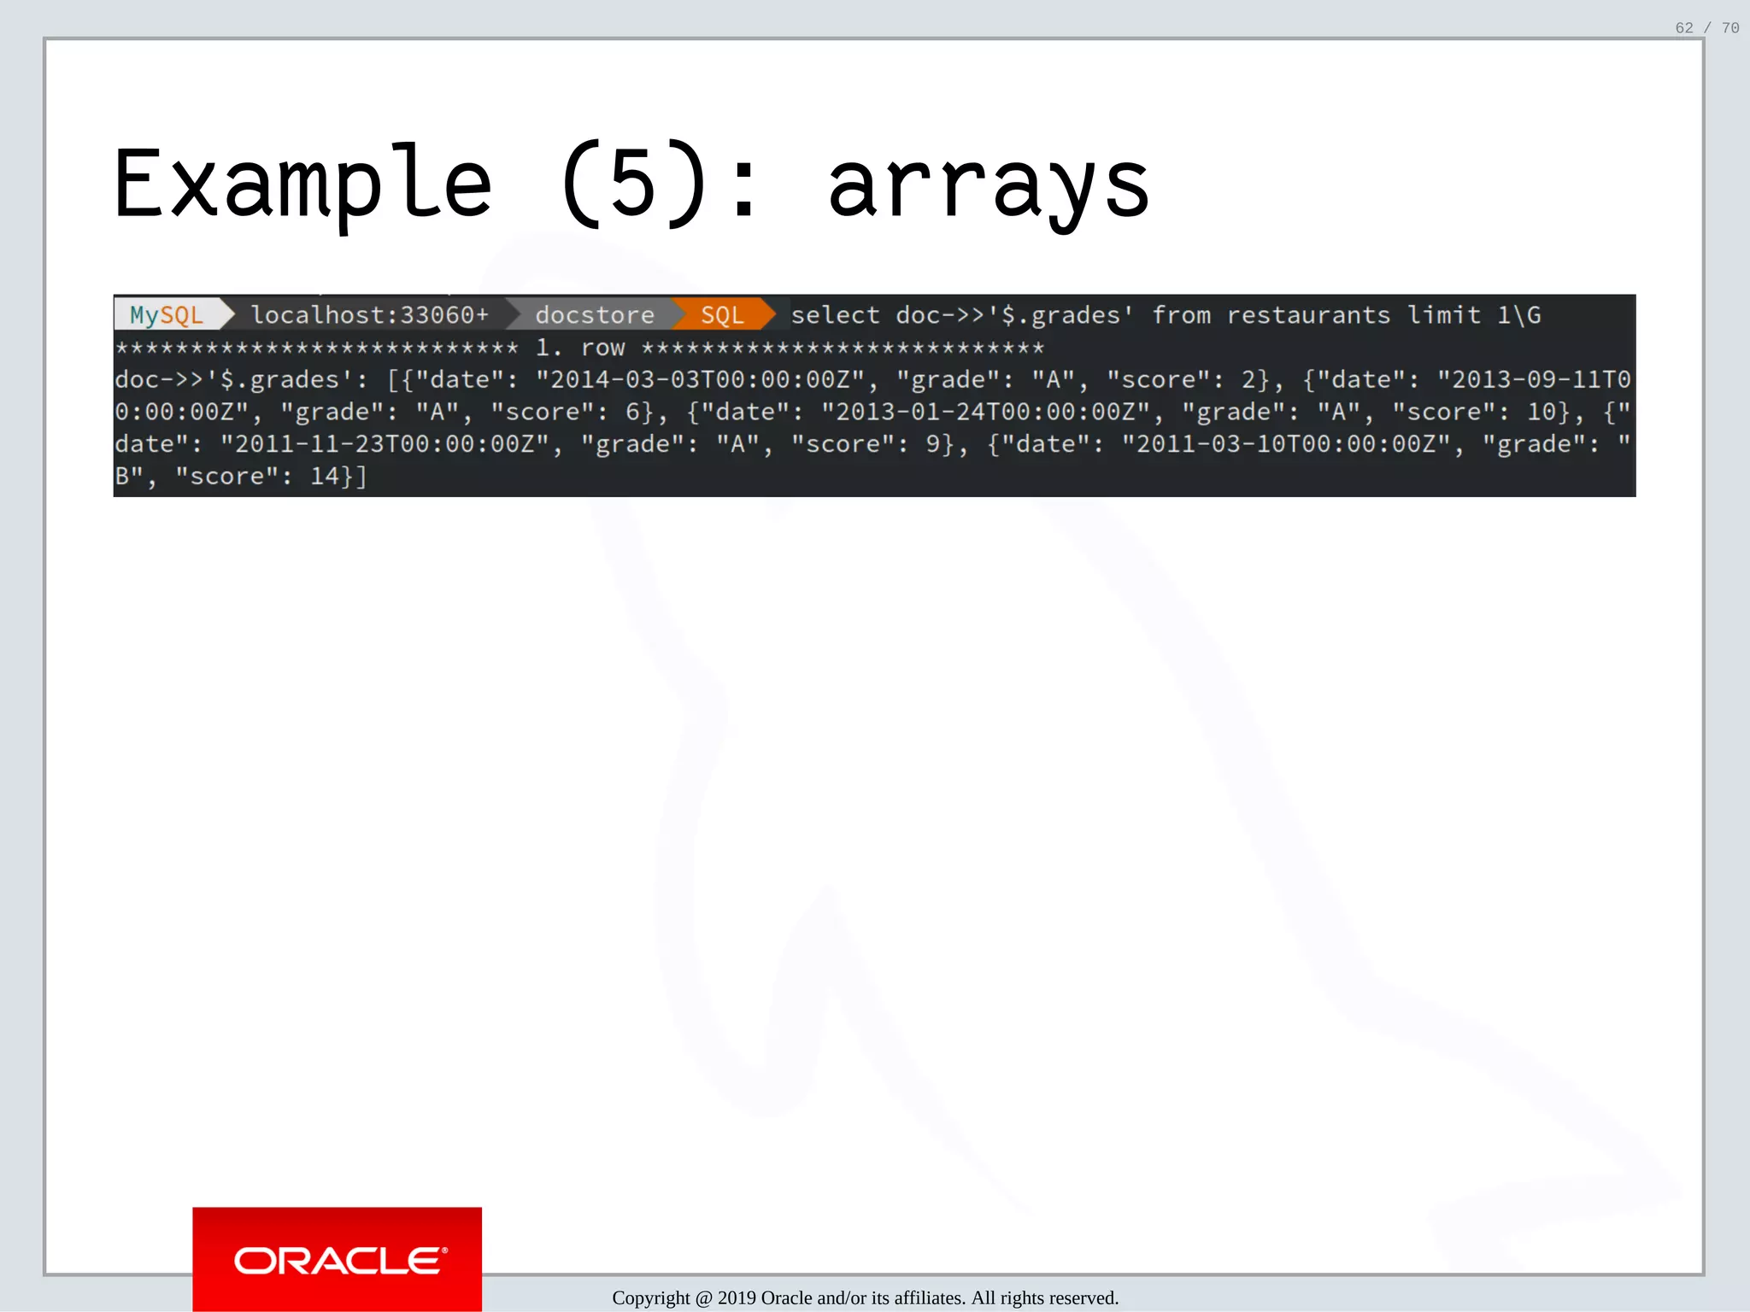Click the limit 1\G query ending
This screenshot has height=1312, width=1750.
(1474, 315)
